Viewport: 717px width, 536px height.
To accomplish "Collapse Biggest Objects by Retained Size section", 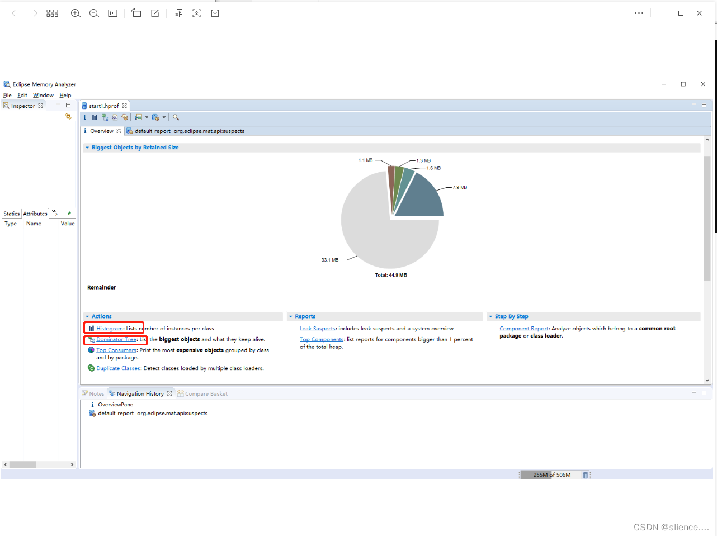I will coord(87,148).
